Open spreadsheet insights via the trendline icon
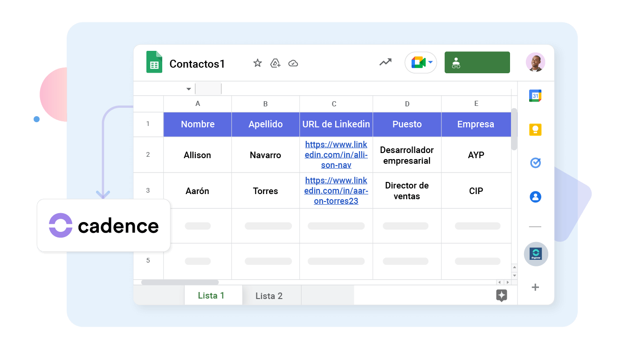Image resolution: width=621 pixels, height=348 pixels. tap(385, 62)
